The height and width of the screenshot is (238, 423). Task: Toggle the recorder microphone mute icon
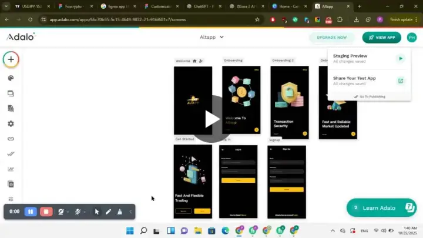78,212
